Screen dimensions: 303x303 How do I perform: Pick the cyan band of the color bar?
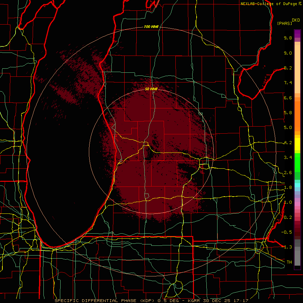[x=297, y=185]
